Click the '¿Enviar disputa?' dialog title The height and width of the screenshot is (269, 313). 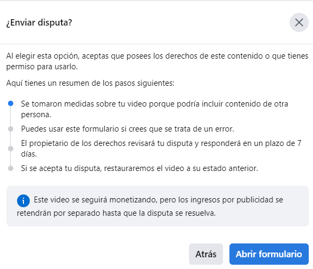click(x=39, y=22)
